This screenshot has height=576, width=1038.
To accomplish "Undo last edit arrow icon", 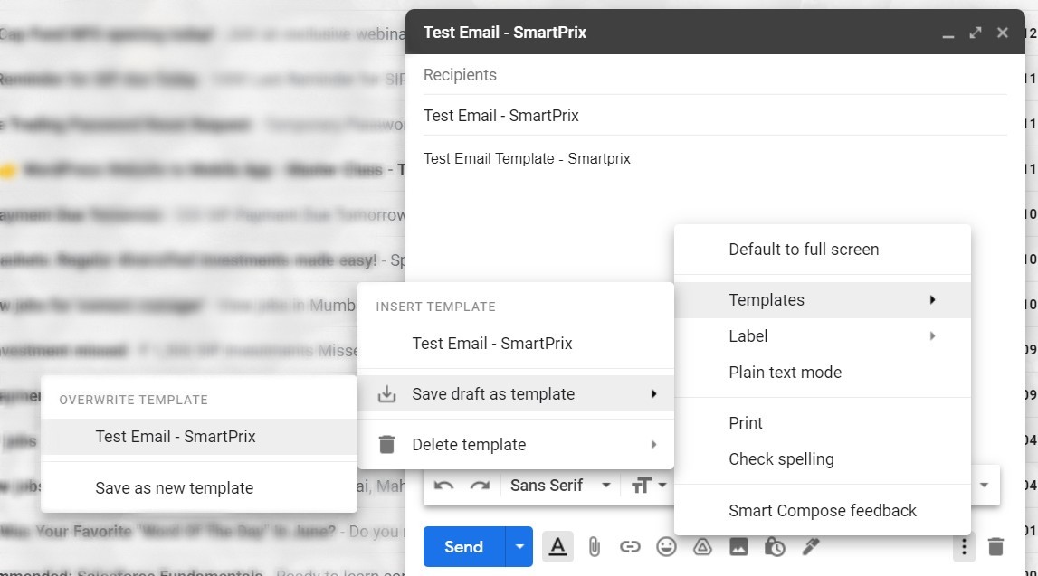I will pos(443,486).
